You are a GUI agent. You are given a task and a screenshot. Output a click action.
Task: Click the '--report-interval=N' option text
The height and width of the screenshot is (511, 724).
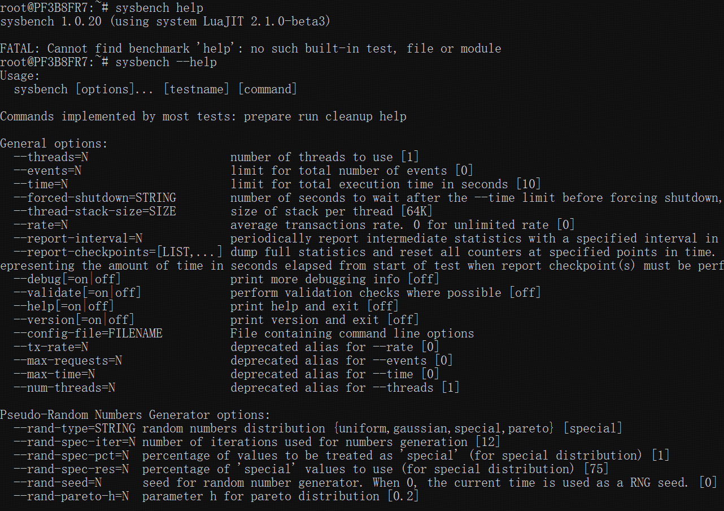78,239
